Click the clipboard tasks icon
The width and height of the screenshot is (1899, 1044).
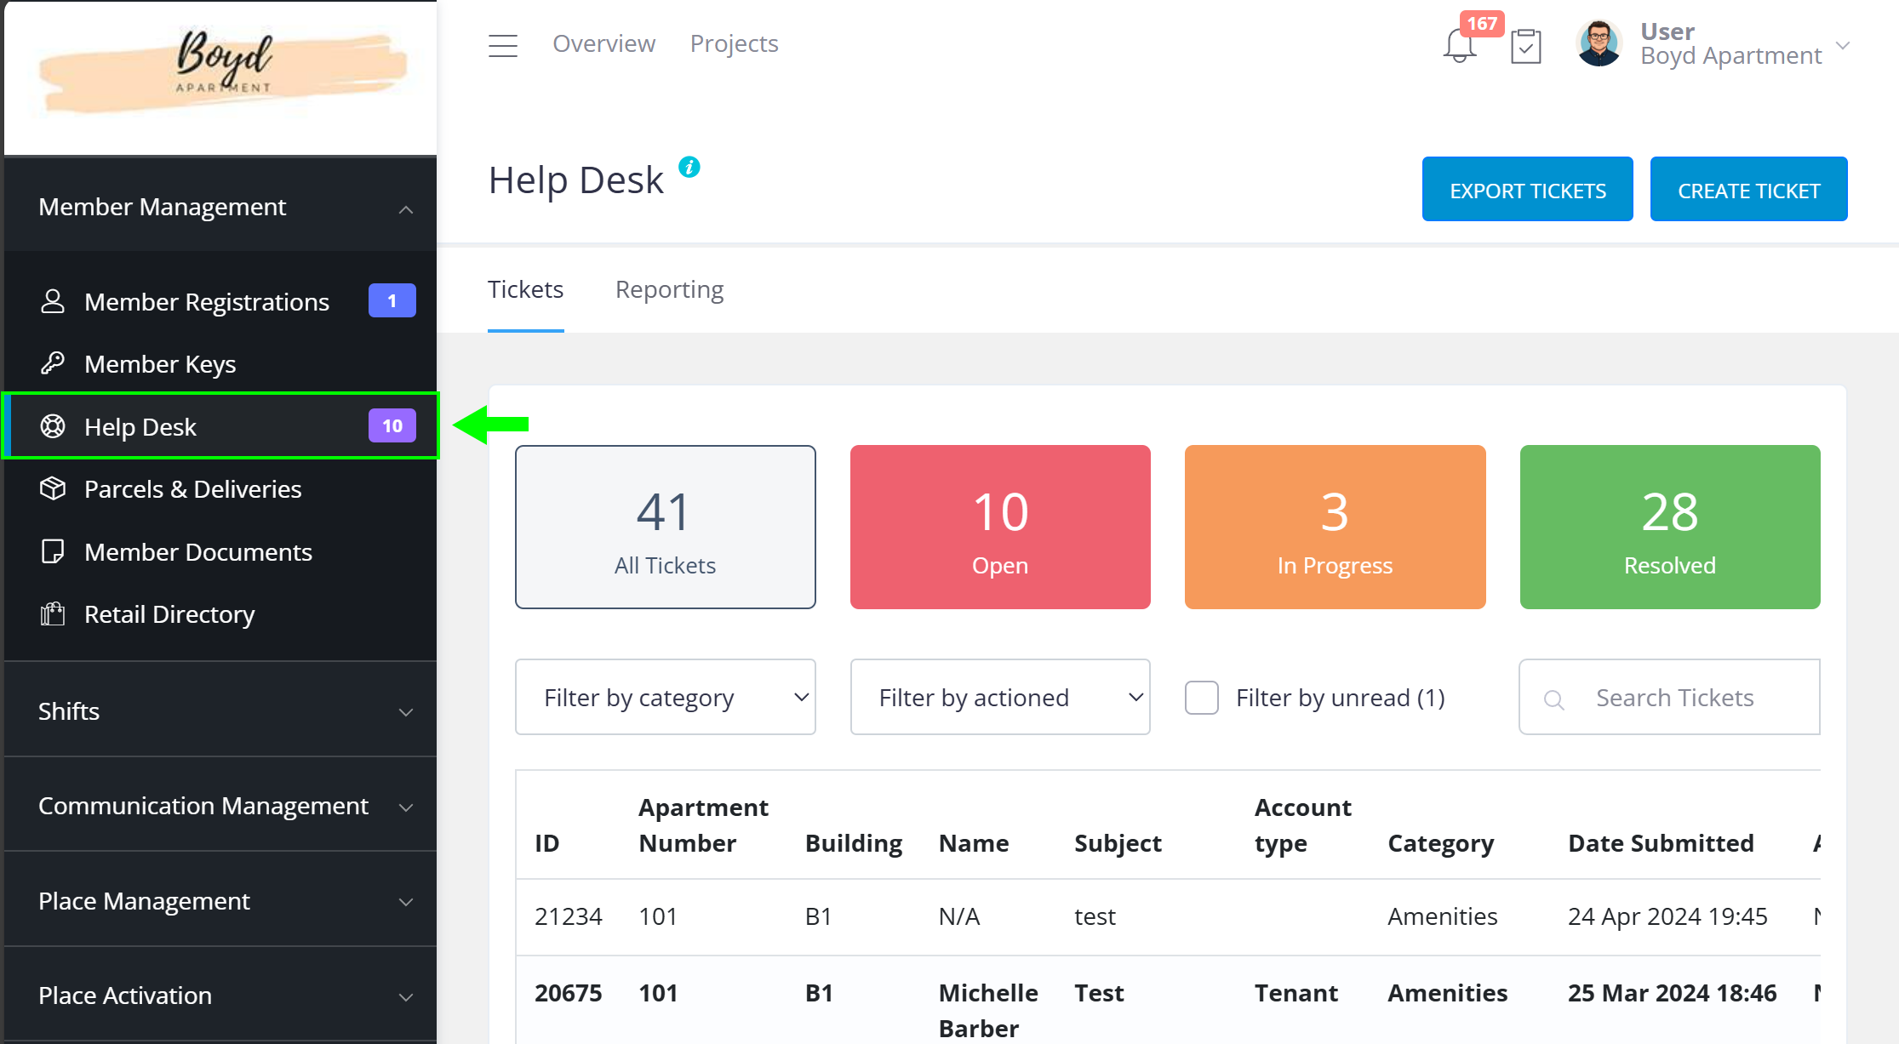click(1525, 46)
